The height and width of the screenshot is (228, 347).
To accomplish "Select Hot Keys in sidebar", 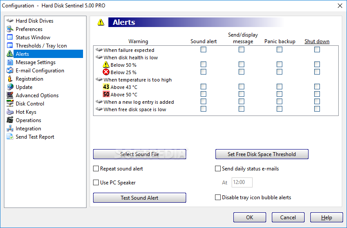I will click(26, 112).
